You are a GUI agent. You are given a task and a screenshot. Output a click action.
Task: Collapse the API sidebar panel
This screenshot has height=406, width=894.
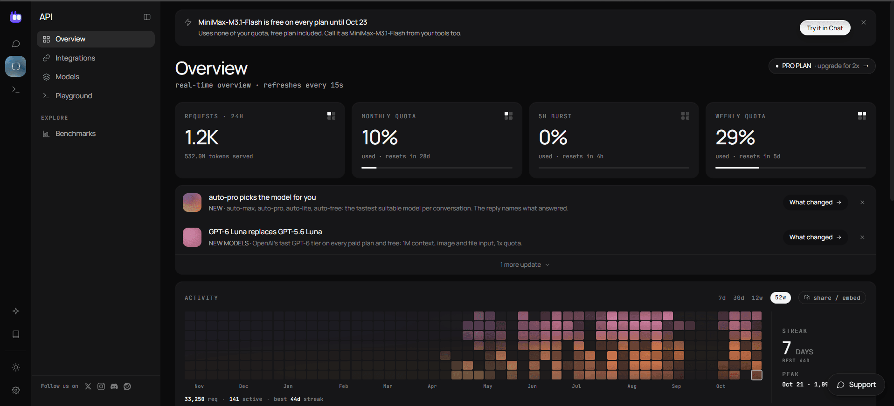[x=147, y=17]
